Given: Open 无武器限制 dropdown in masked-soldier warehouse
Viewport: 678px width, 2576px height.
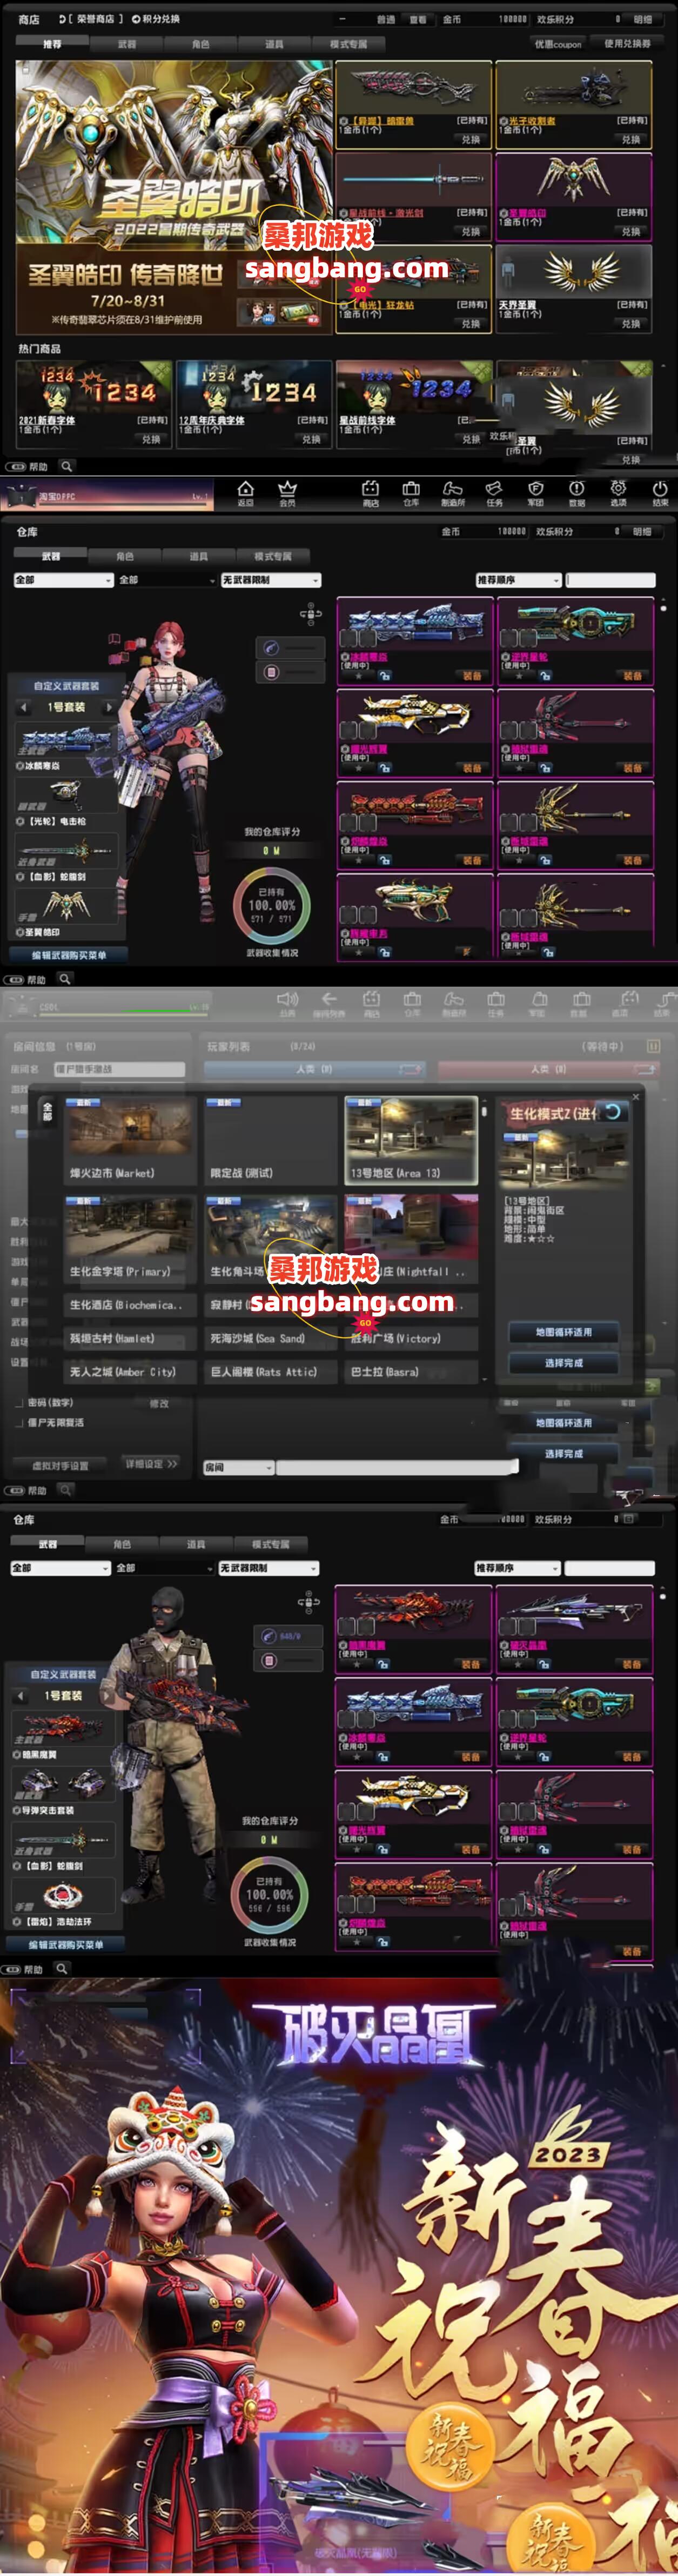Looking at the screenshot, I should click(268, 1568).
